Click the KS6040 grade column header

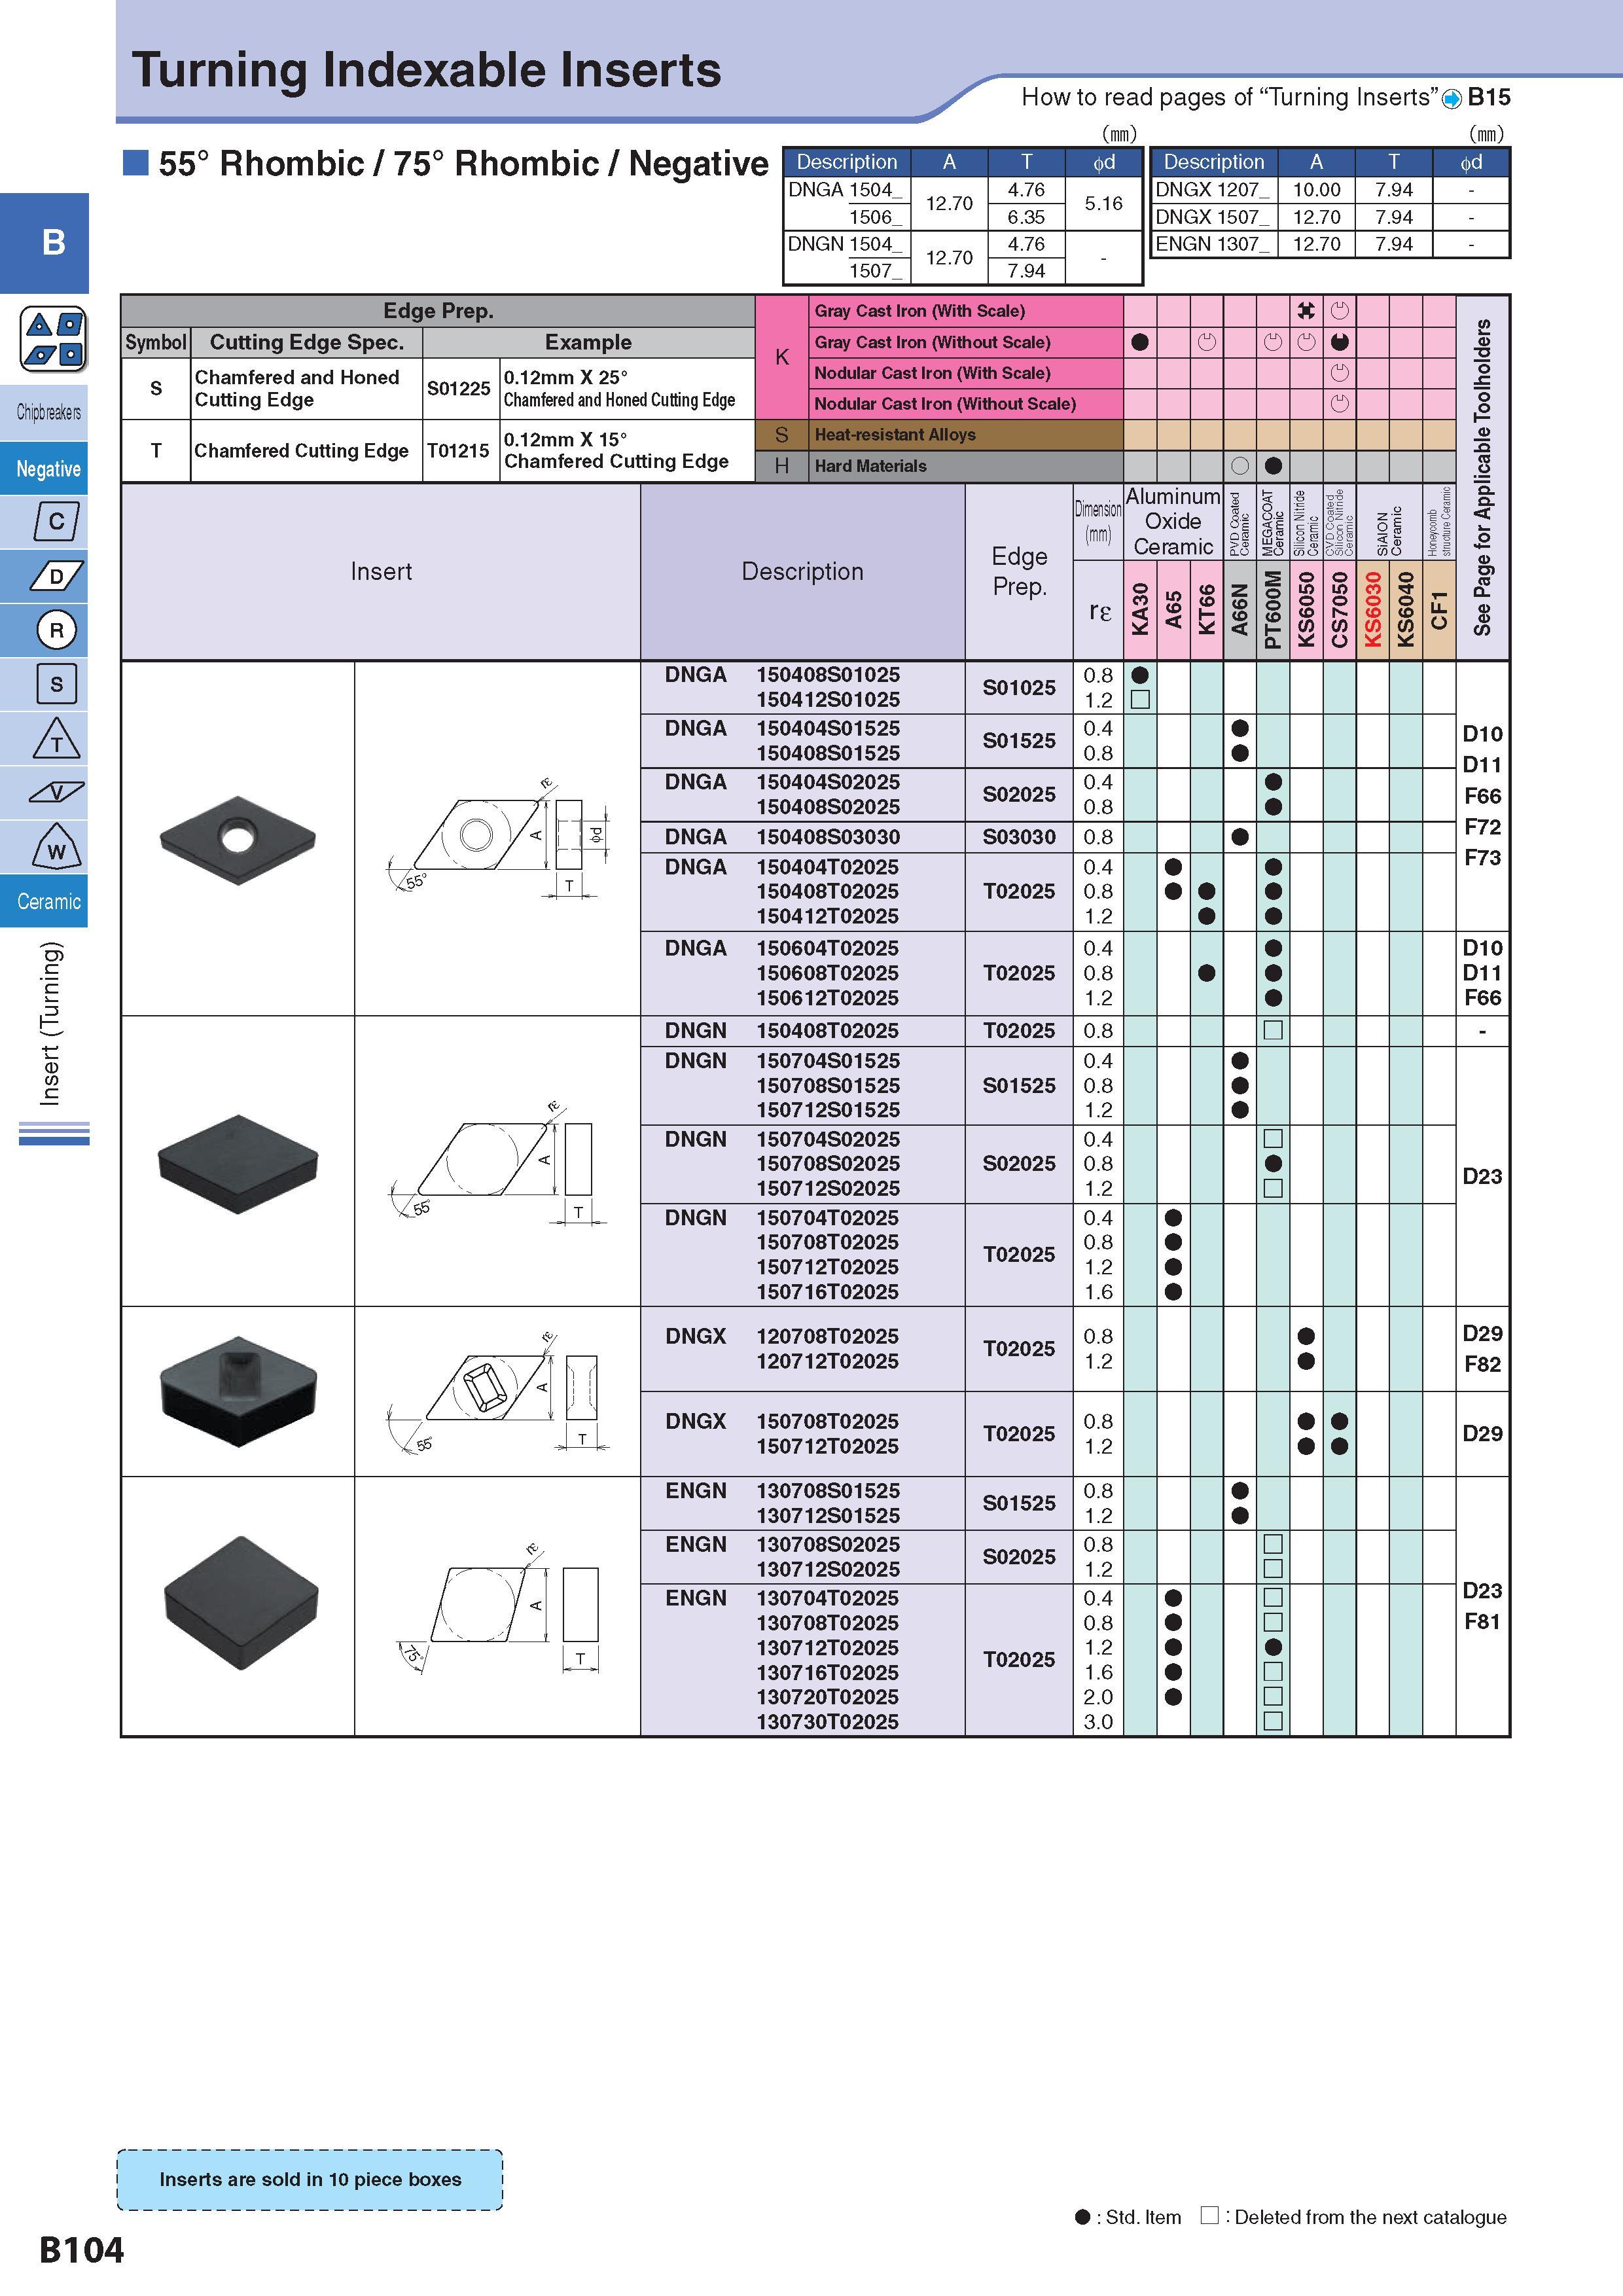point(1406,609)
